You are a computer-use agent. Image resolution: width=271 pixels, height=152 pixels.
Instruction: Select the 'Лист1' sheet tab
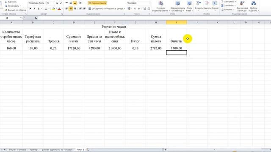80,149
